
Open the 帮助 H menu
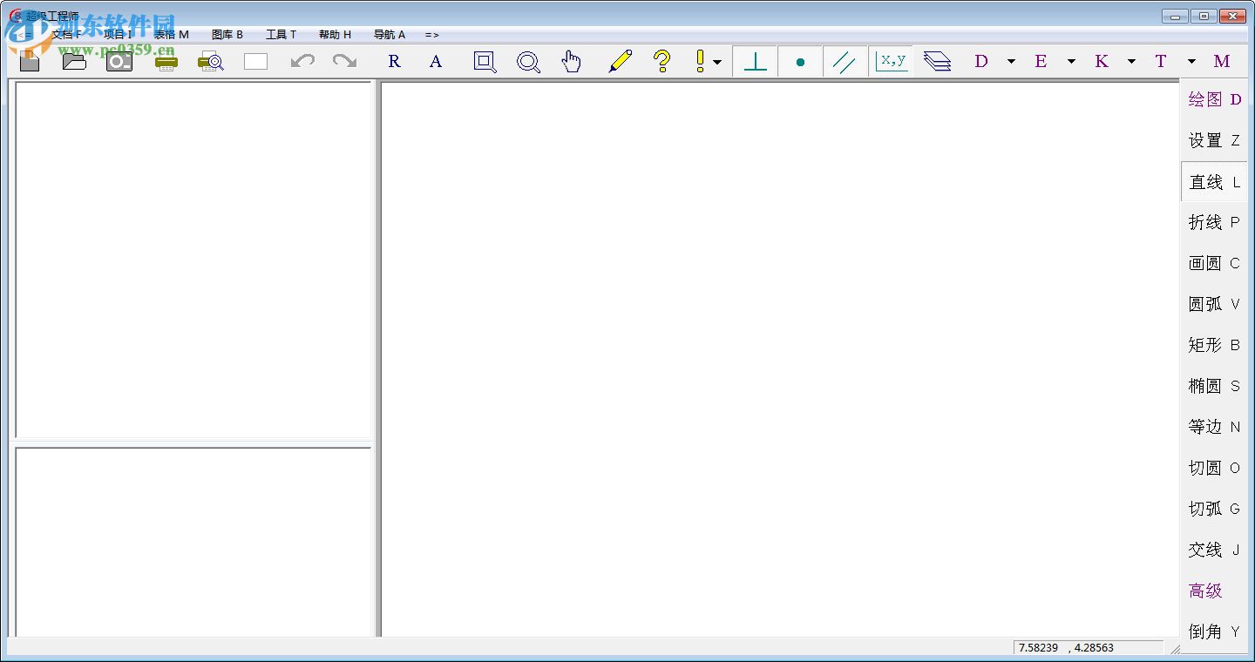coord(335,35)
